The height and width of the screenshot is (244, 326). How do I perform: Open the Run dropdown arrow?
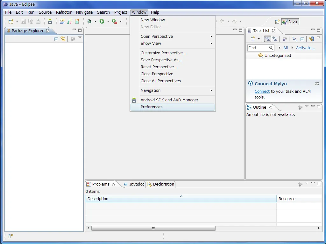(x=108, y=21)
